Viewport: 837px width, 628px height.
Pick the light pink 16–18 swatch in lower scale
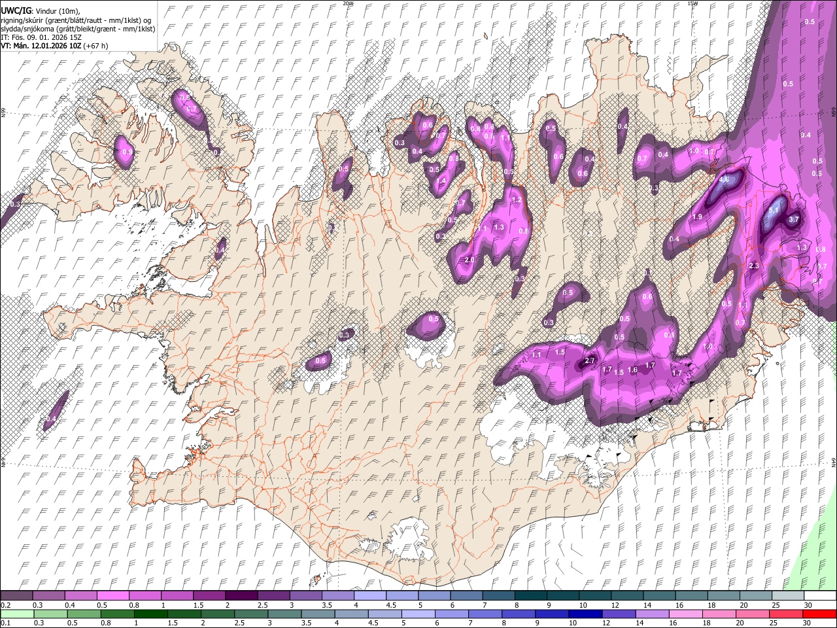click(685, 614)
